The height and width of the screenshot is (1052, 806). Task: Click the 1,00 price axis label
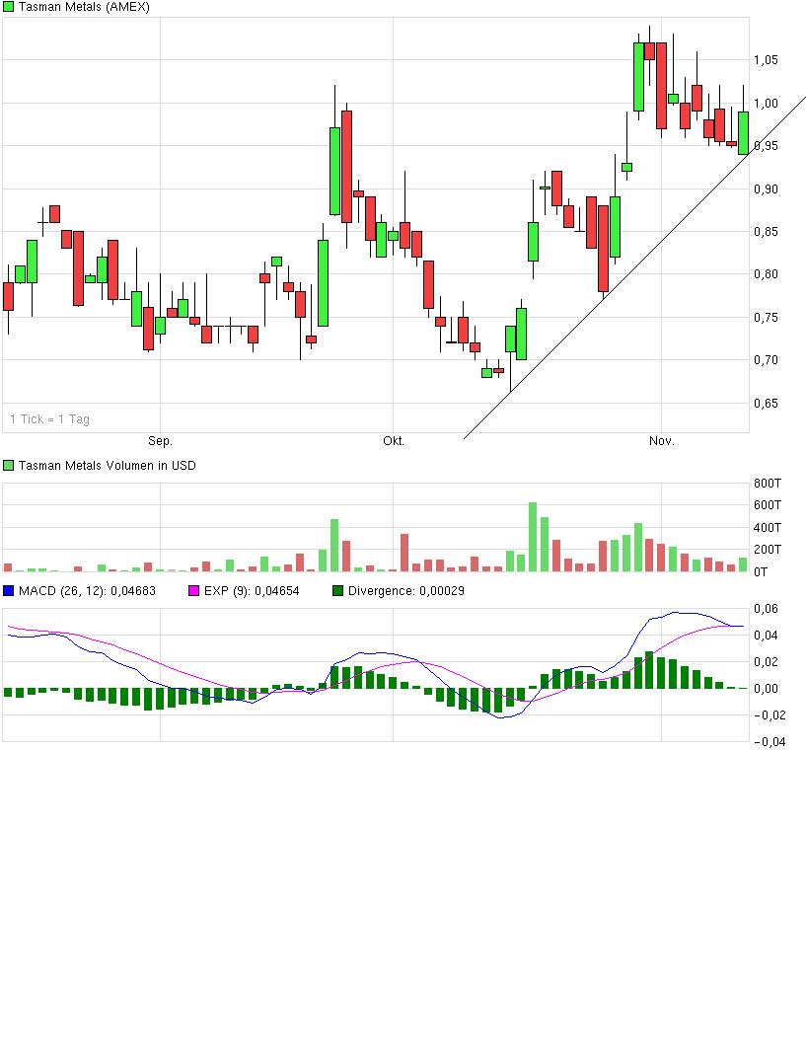point(766,103)
